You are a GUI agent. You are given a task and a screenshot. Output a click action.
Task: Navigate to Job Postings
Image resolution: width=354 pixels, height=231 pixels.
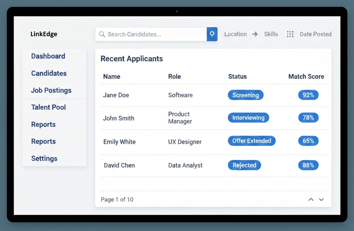[51, 90]
